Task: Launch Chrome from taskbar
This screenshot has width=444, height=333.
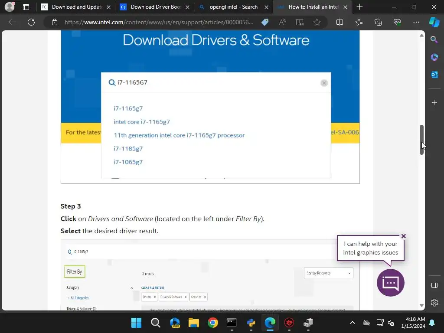Action: (x=212, y=323)
